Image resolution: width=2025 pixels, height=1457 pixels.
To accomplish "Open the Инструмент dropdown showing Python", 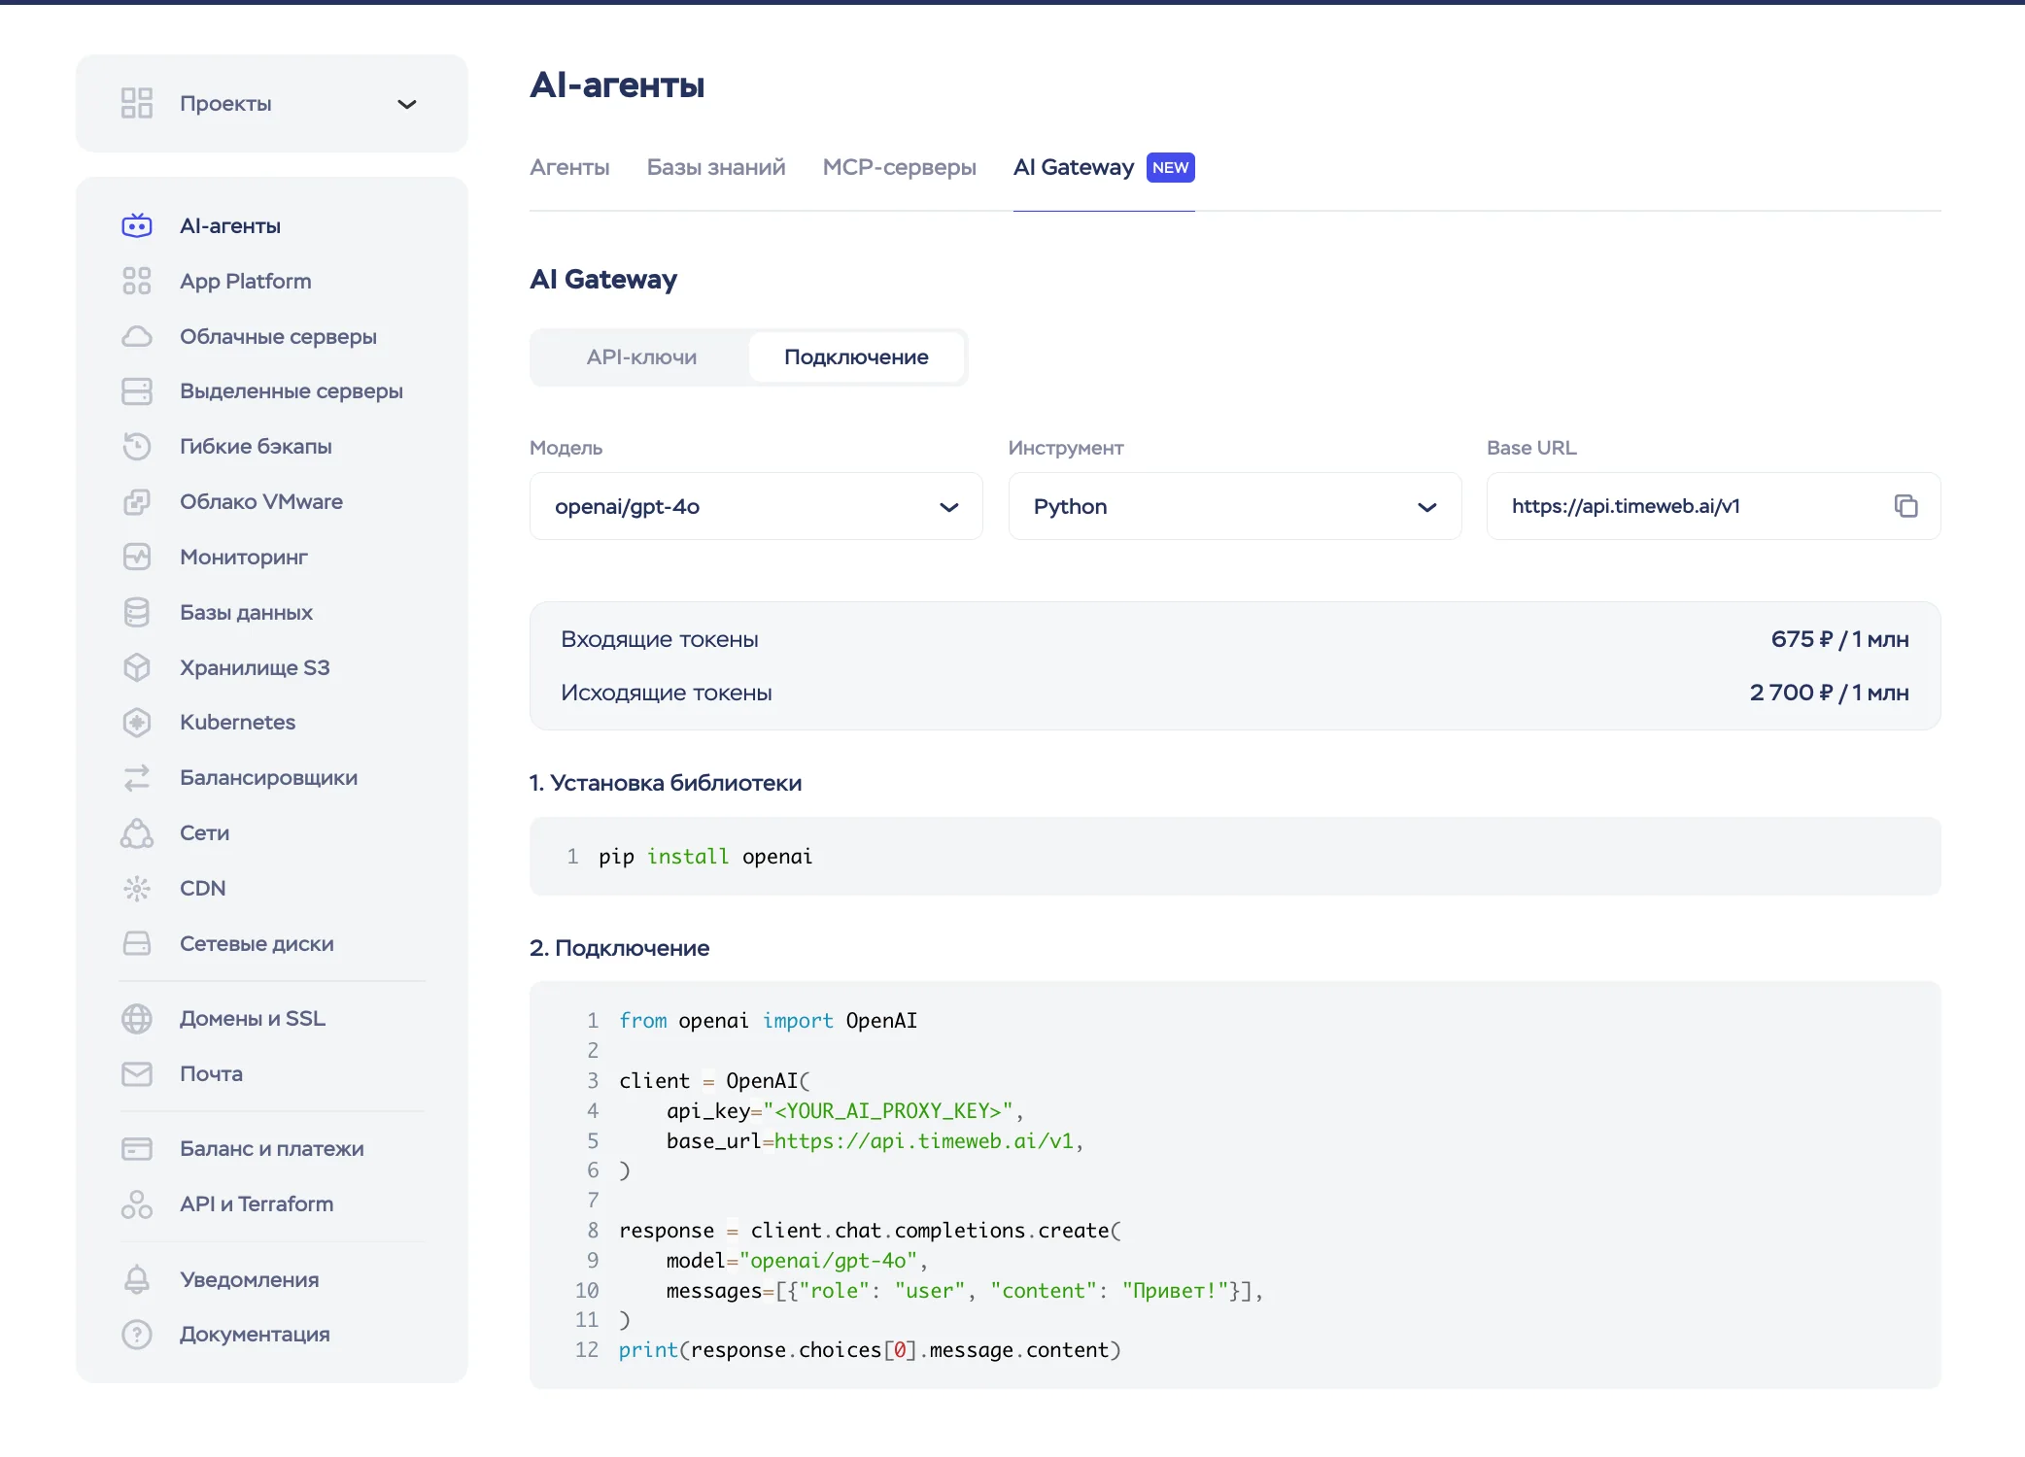I will click(x=1235, y=506).
